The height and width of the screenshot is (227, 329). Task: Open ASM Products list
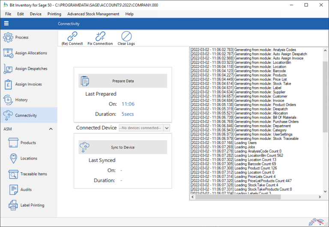click(28, 143)
